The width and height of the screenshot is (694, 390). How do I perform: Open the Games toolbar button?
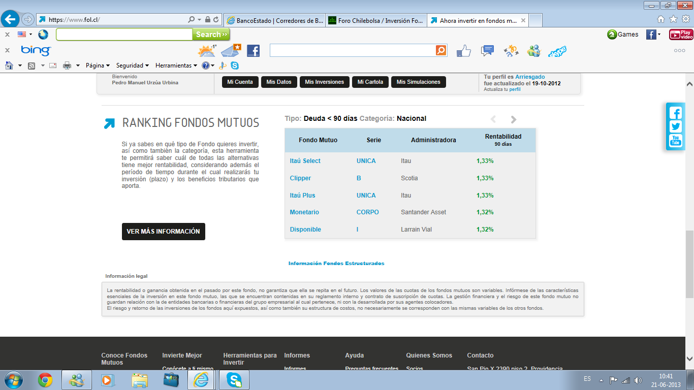[x=623, y=35]
